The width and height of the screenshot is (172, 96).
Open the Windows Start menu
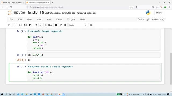point(2,94)
